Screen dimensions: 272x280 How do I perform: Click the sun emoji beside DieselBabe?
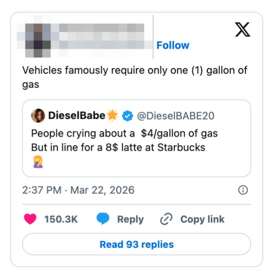click(112, 116)
